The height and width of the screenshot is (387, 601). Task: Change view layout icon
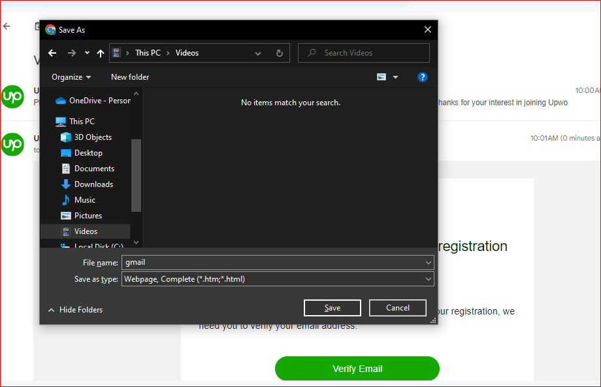382,77
